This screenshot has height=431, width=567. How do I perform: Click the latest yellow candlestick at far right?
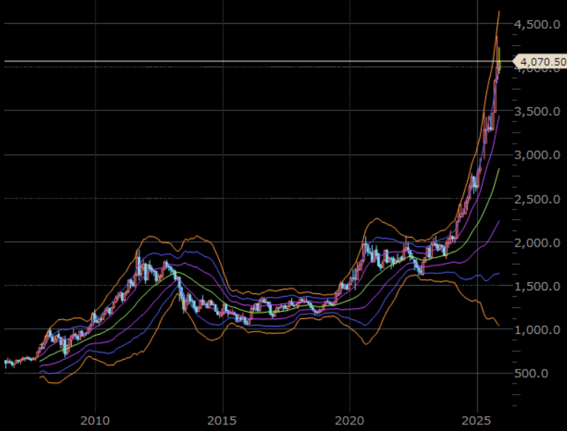(x=499, y=59)
